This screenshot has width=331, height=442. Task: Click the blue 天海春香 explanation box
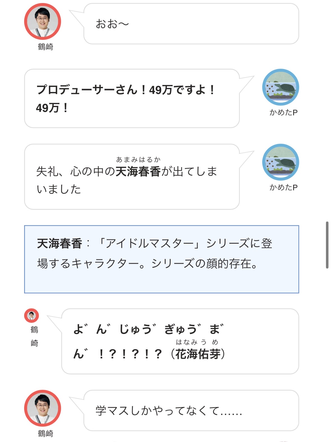click(161, 259)
